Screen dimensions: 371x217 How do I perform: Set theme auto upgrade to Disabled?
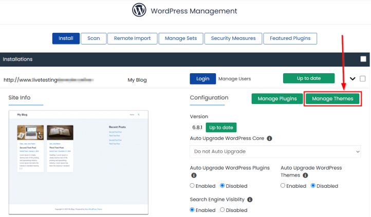click(x=313, y=186)
